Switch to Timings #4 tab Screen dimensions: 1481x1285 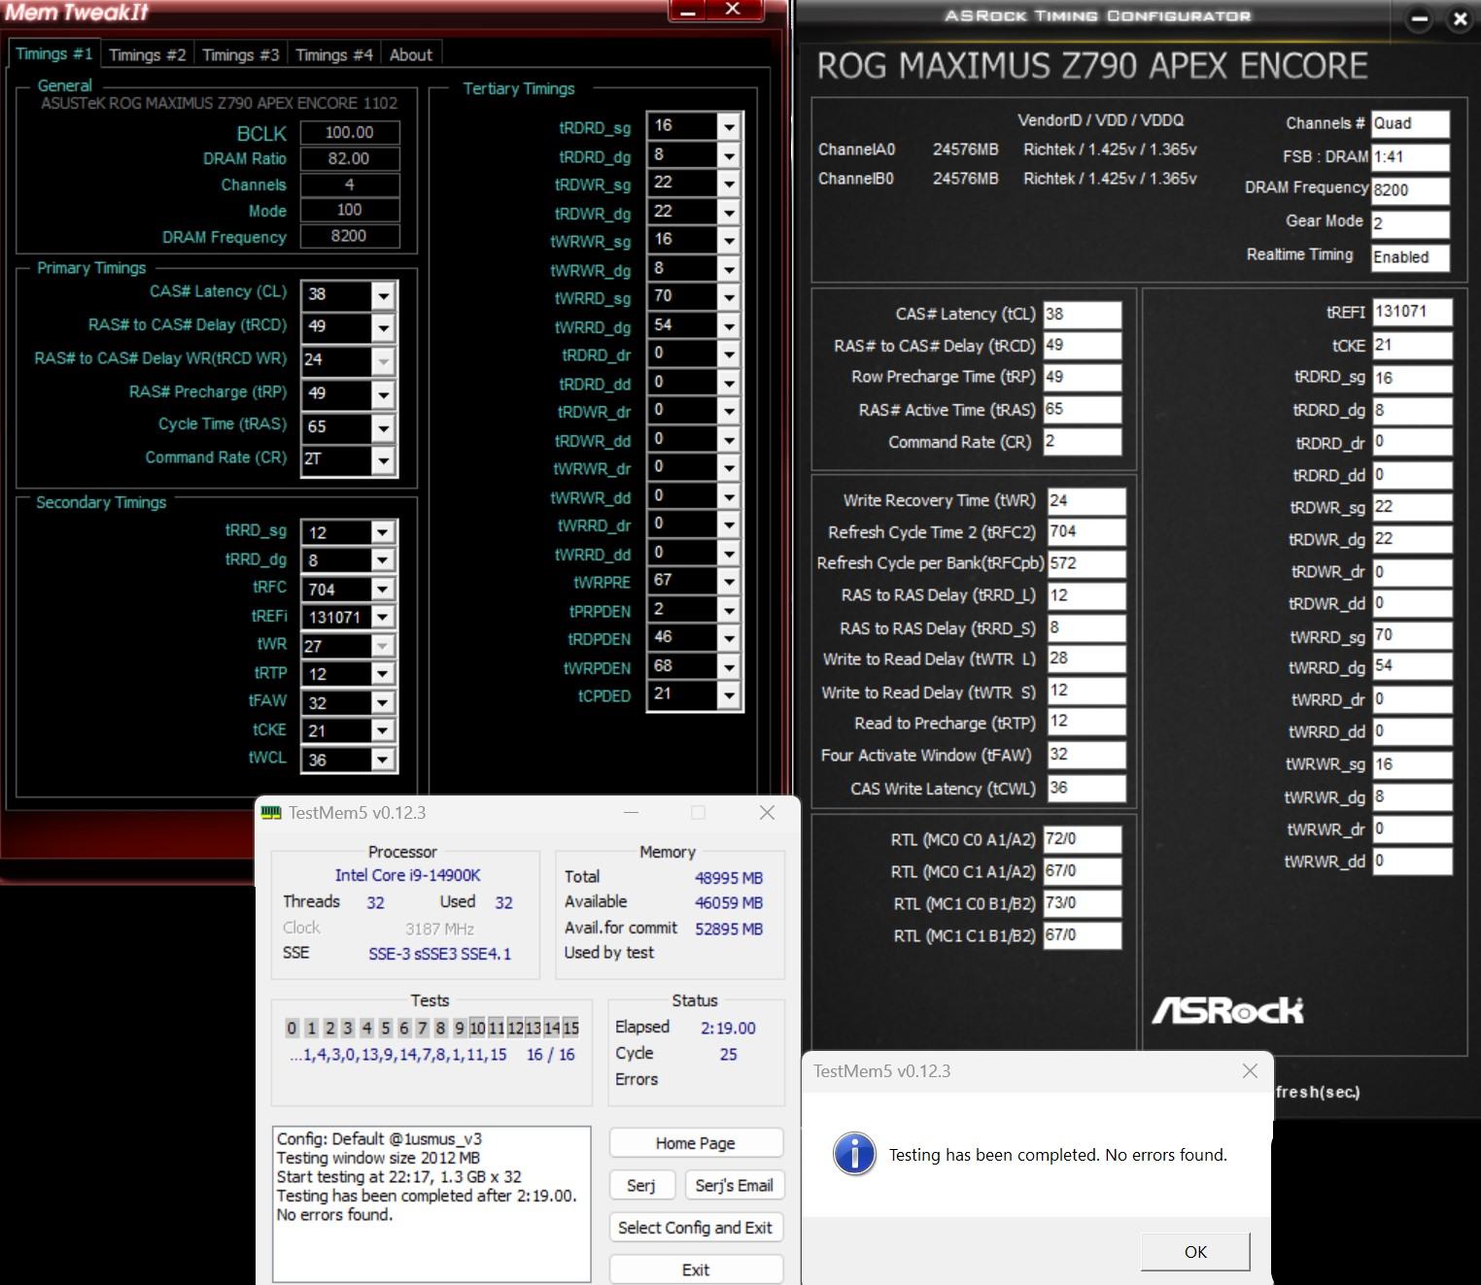[333, 54]
